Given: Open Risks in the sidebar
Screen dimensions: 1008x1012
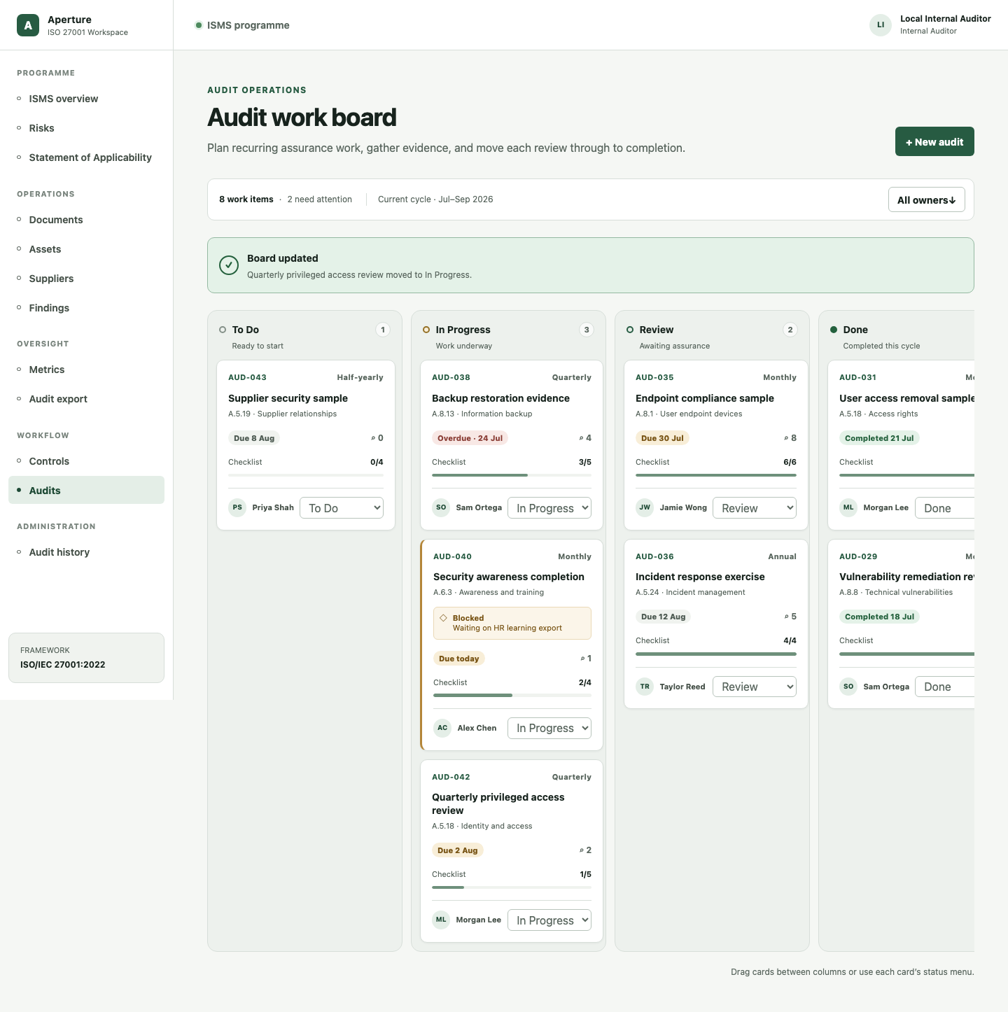Looking at the screenshot, I should [x=86, y=128].
